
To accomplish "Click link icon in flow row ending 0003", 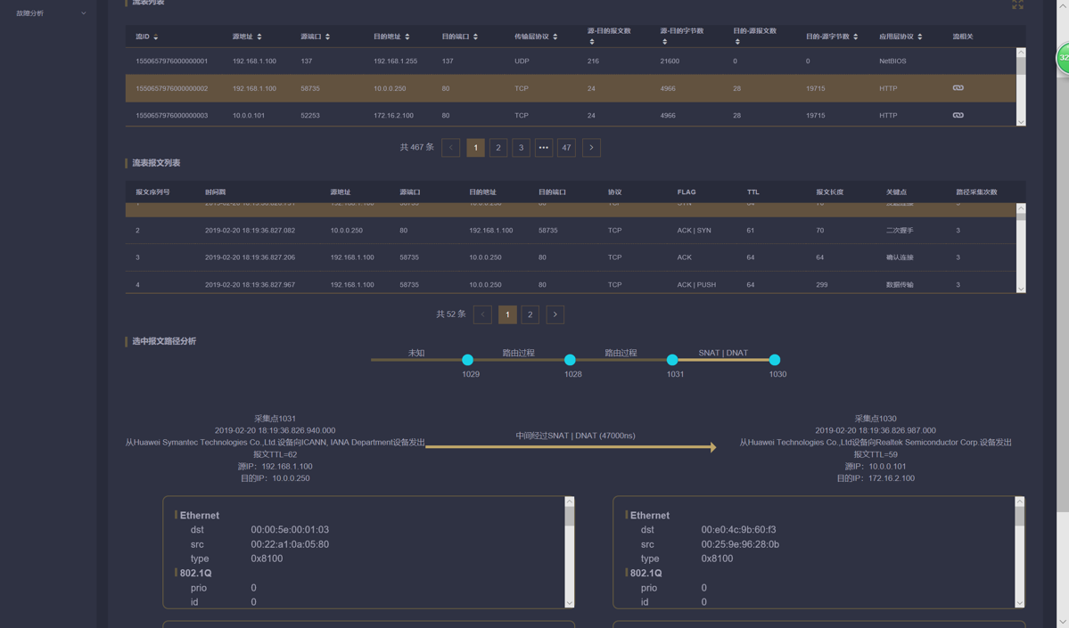I will coord(958,115).
